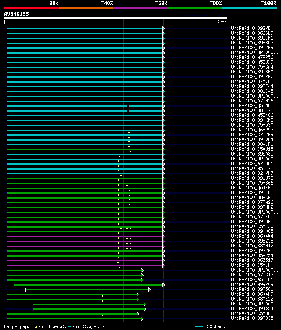Open UniRef100_C5YGA4 entry
The width and height of the screenshot is (281, 330).
(x=252, y=67)
